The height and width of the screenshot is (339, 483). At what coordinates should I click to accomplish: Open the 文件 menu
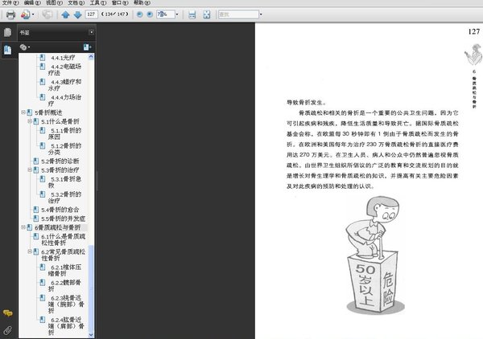coord(10,2)
